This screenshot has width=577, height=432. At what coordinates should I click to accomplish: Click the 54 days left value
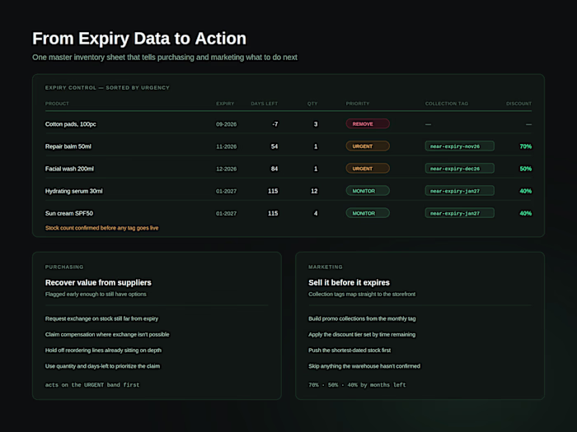pyautogui.click(x=274, y=146)
